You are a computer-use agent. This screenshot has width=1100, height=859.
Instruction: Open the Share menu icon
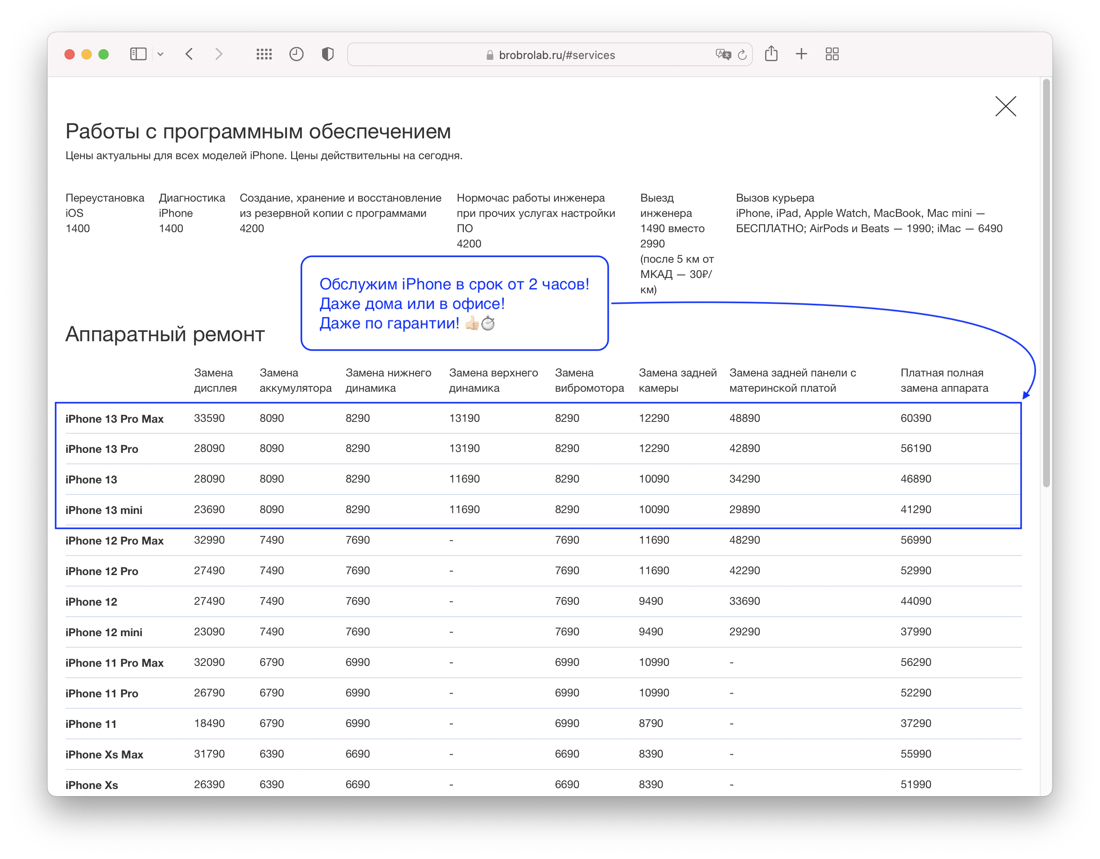point(771,53)
